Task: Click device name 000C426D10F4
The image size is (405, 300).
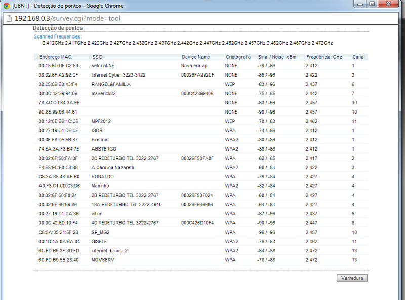Action: coord(197,223)
